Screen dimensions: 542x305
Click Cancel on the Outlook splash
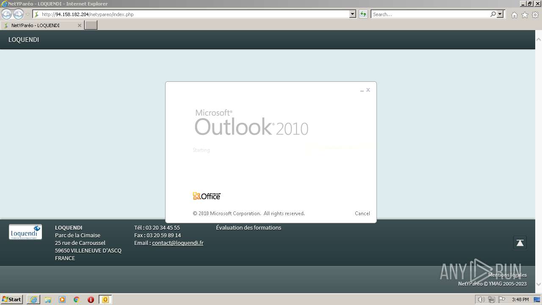click(362, 213)
